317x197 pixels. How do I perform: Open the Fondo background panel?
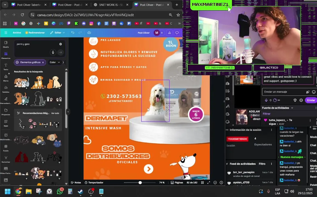6,148
